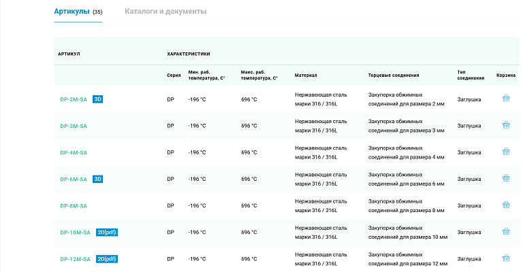Click the Материал column header

[306, 75]
